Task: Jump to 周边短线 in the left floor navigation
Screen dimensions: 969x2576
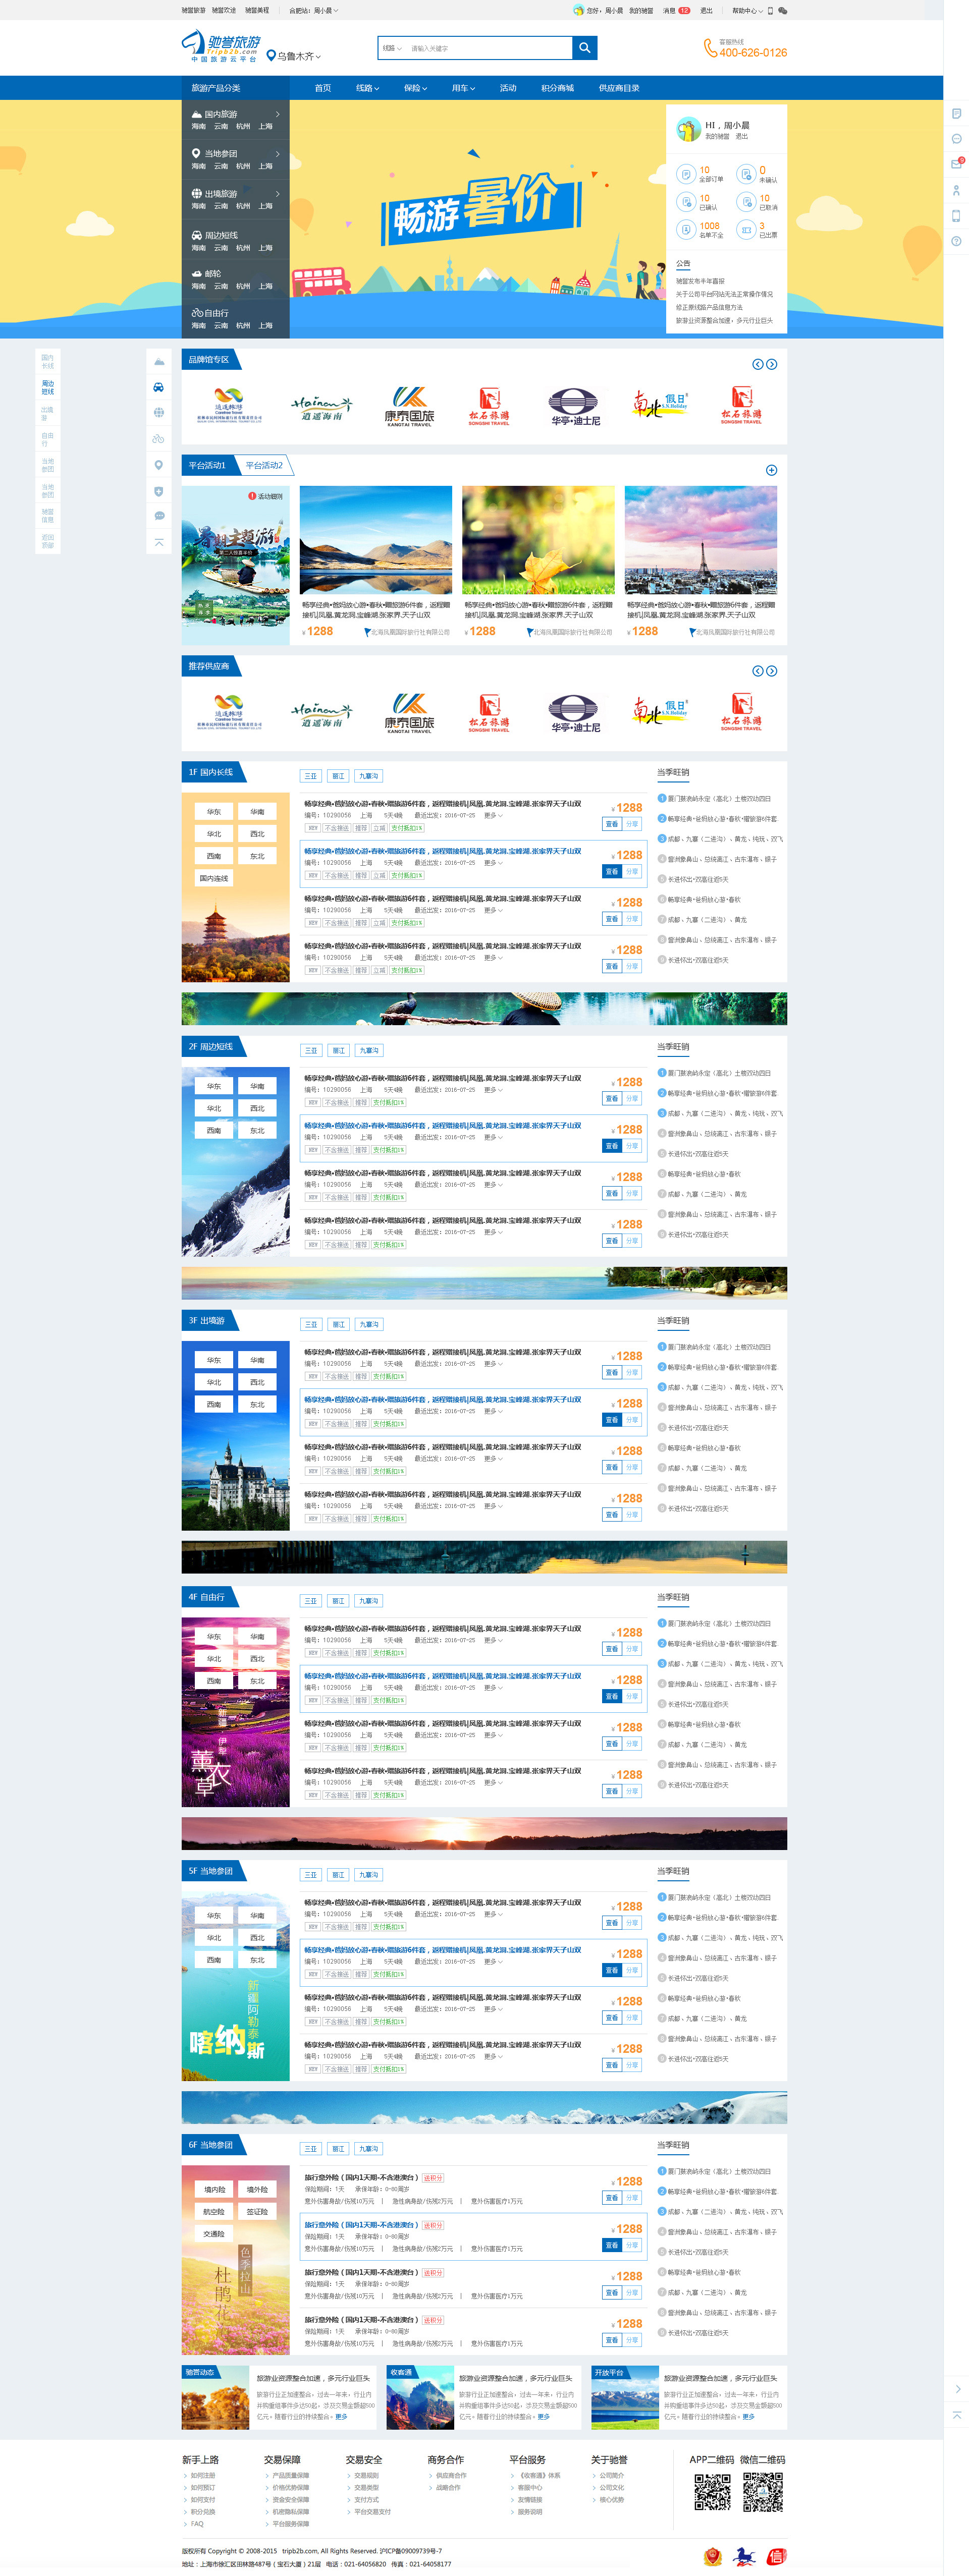Action: [x=48, y=387]
